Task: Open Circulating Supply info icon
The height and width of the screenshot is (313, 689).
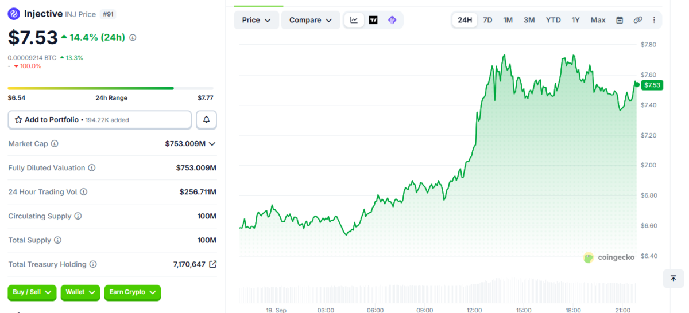Action: (78, 216)
